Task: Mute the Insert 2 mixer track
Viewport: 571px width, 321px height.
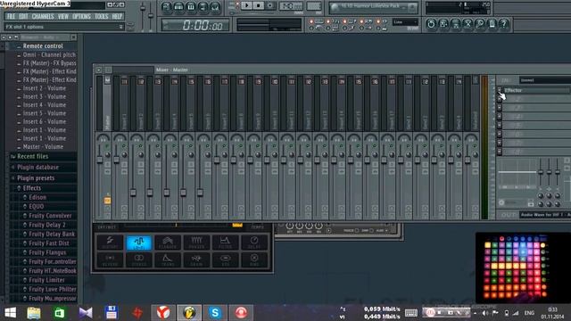Action: [x=141, y=146]
